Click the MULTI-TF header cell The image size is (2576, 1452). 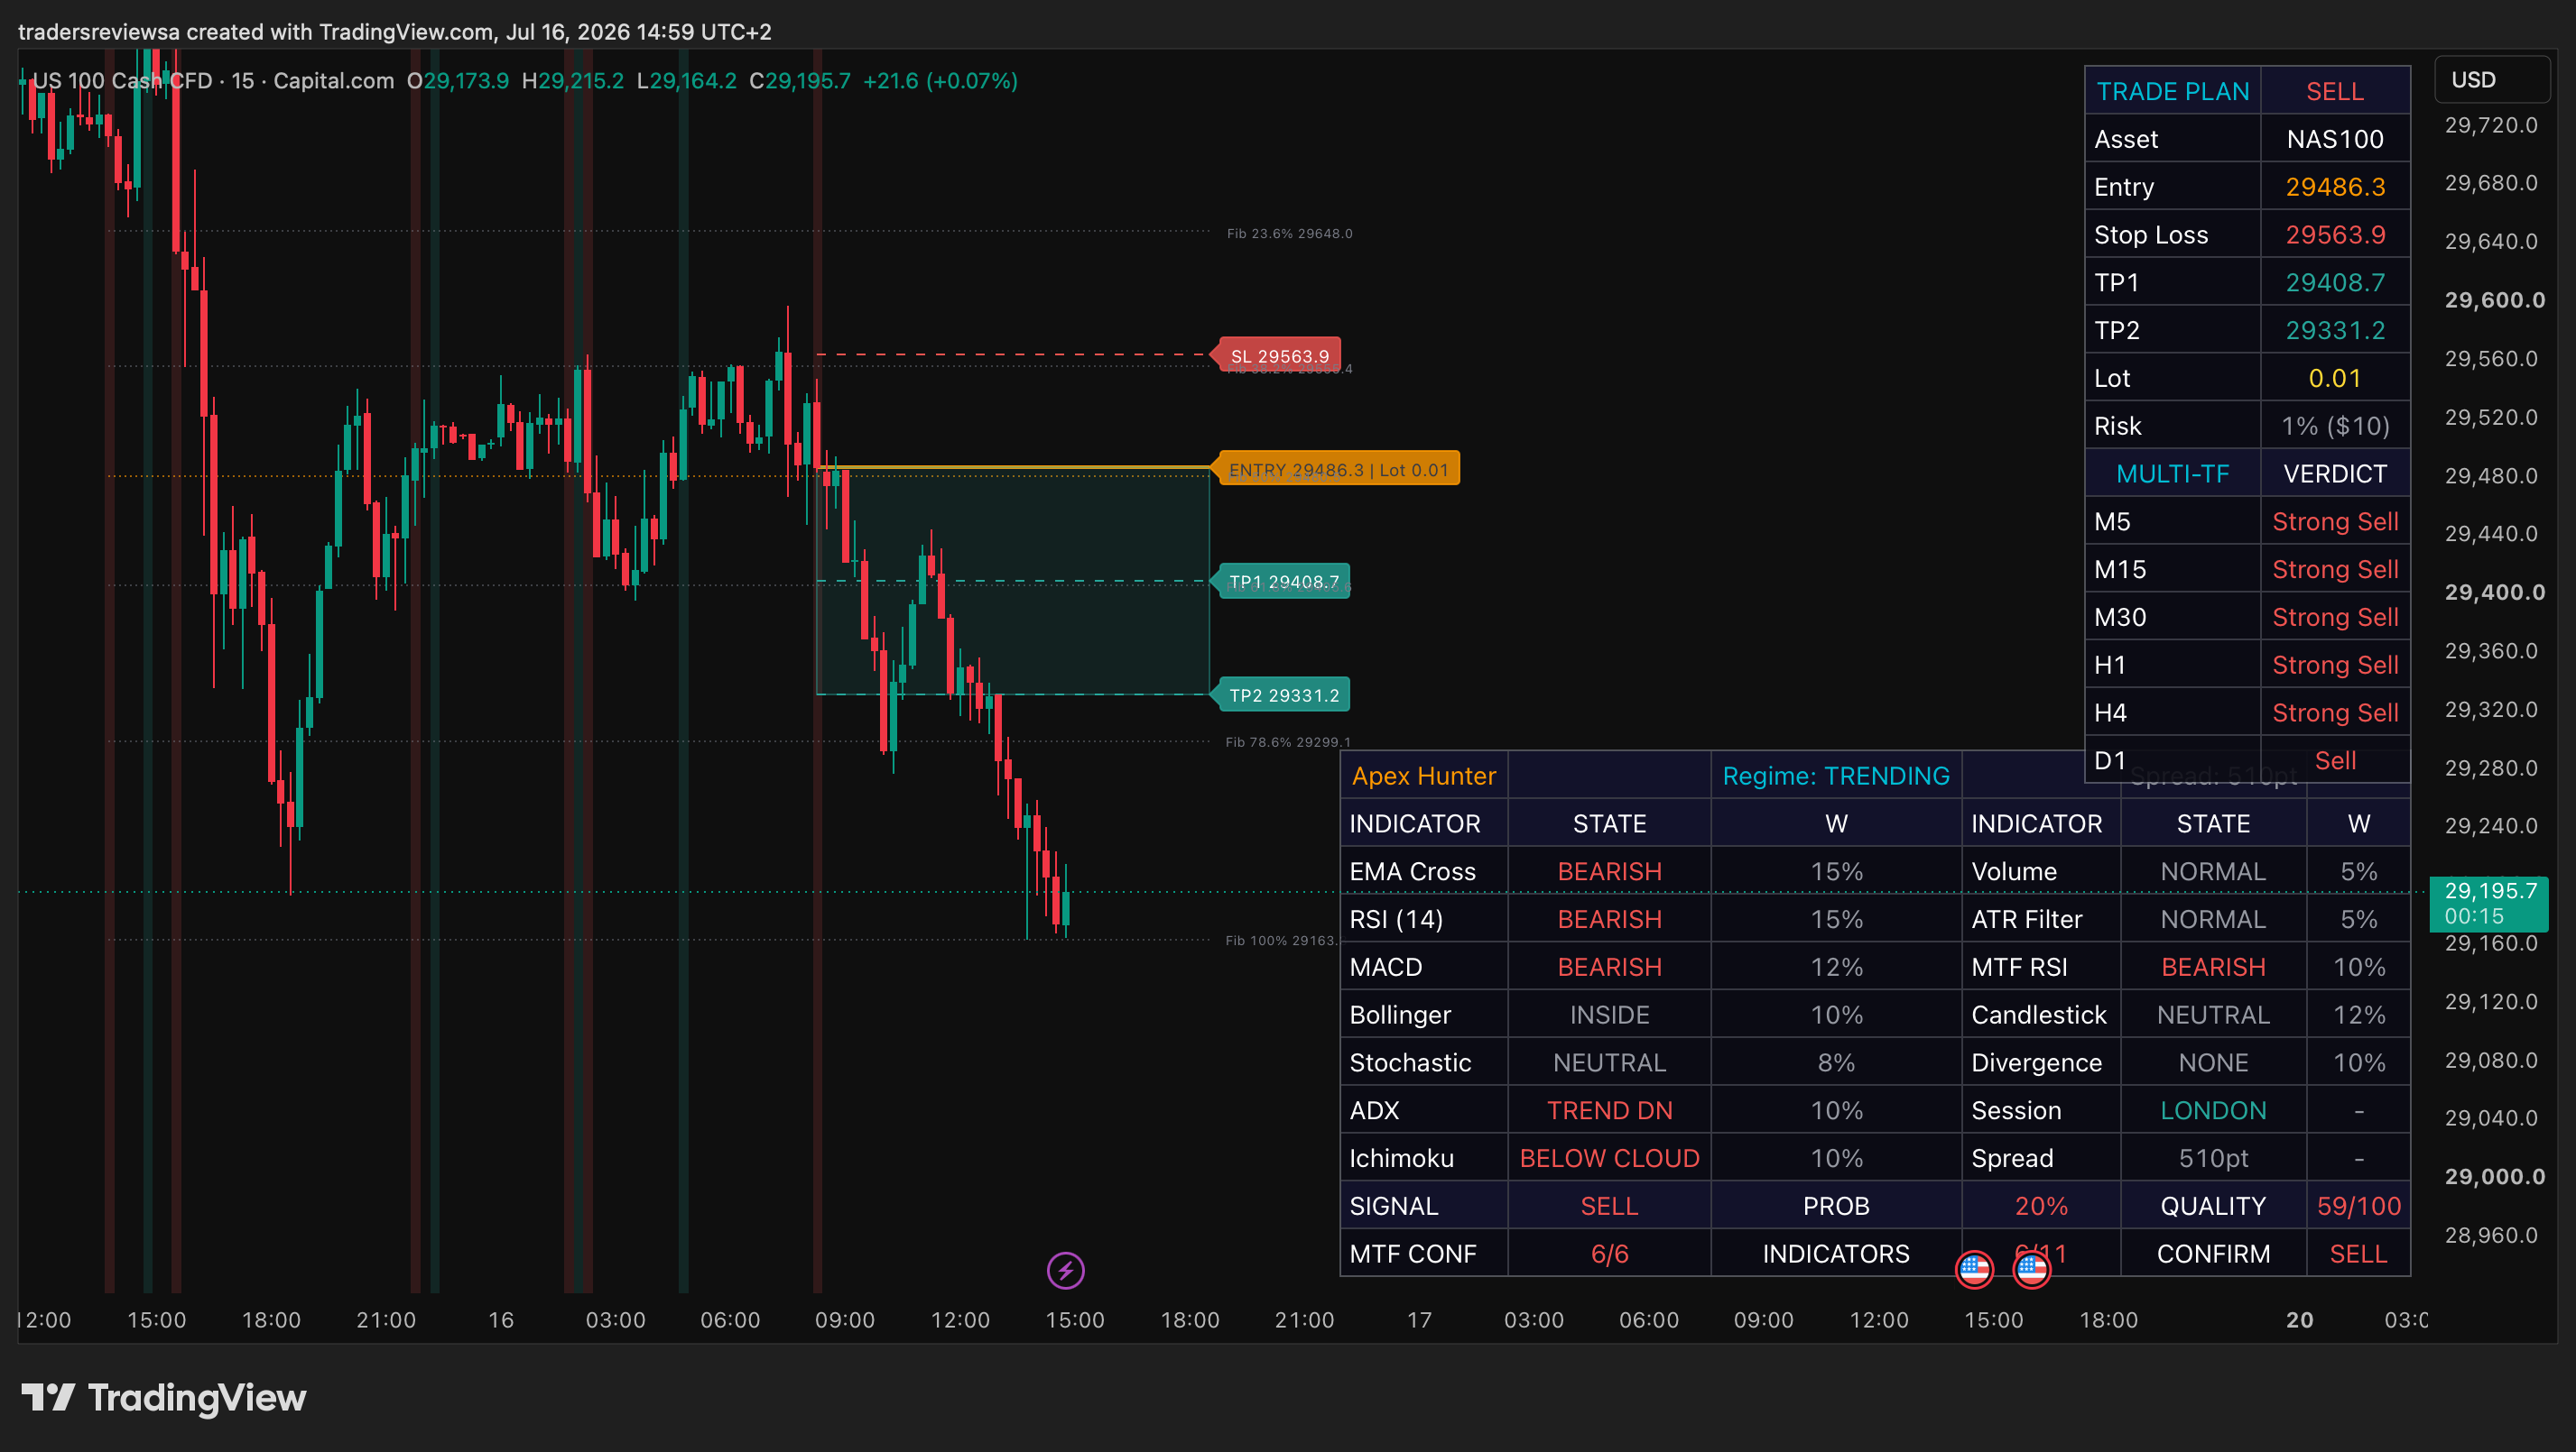[2172, 473]
